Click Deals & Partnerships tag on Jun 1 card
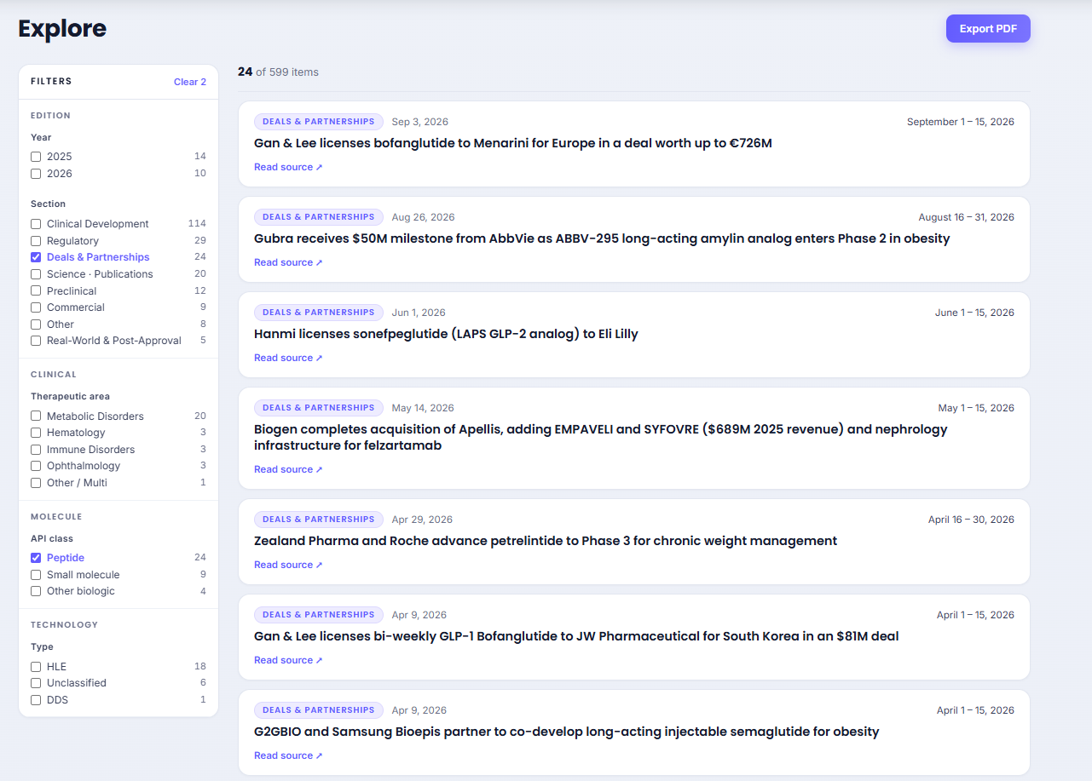Screen dimensions: 1092x781 tap(319, 313)
